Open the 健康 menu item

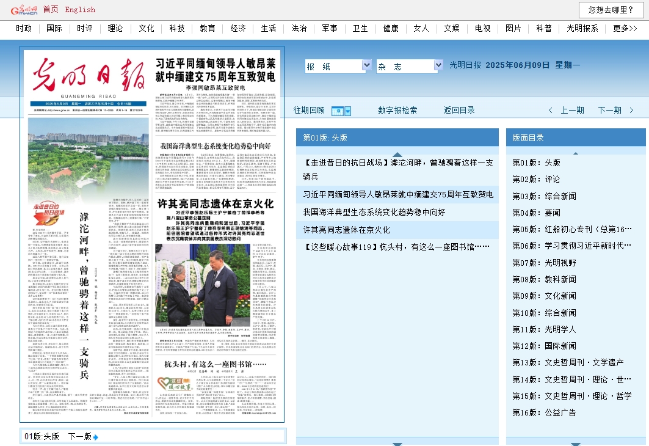(x=391, y=28)
